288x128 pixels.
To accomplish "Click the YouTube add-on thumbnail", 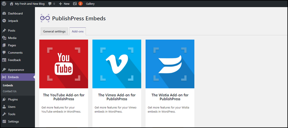I will (x=64, y=64).
